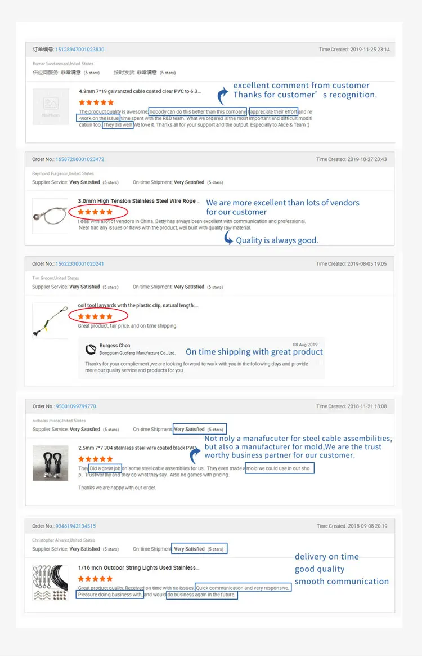This screenshot has height=657, width=422.
Task: Open 2.5mm 7*7 304 stainless wire title
Action: 137,448
